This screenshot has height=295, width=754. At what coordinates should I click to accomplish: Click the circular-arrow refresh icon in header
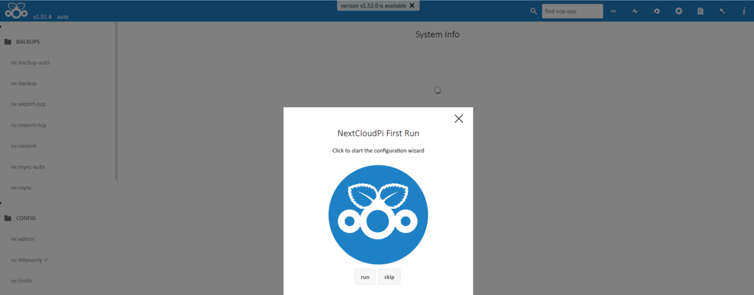coord(657,11)
